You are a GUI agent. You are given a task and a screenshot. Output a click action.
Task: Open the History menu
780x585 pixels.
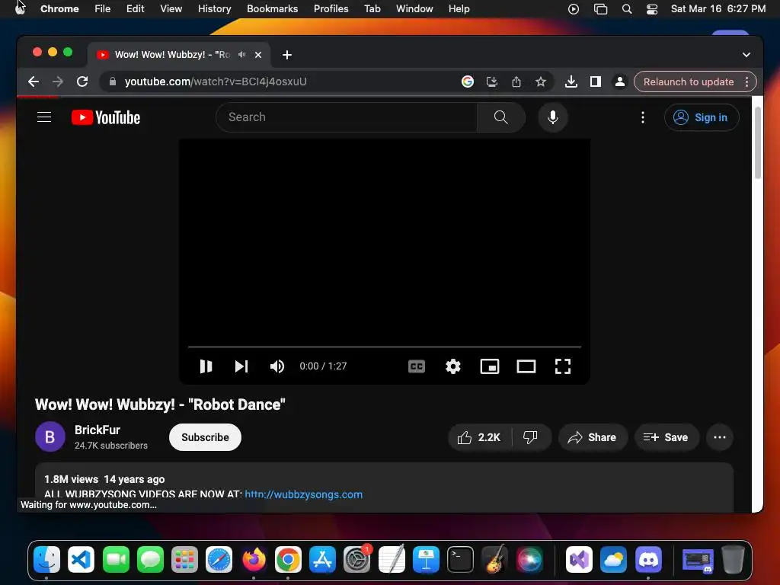[x=214, y=9]
